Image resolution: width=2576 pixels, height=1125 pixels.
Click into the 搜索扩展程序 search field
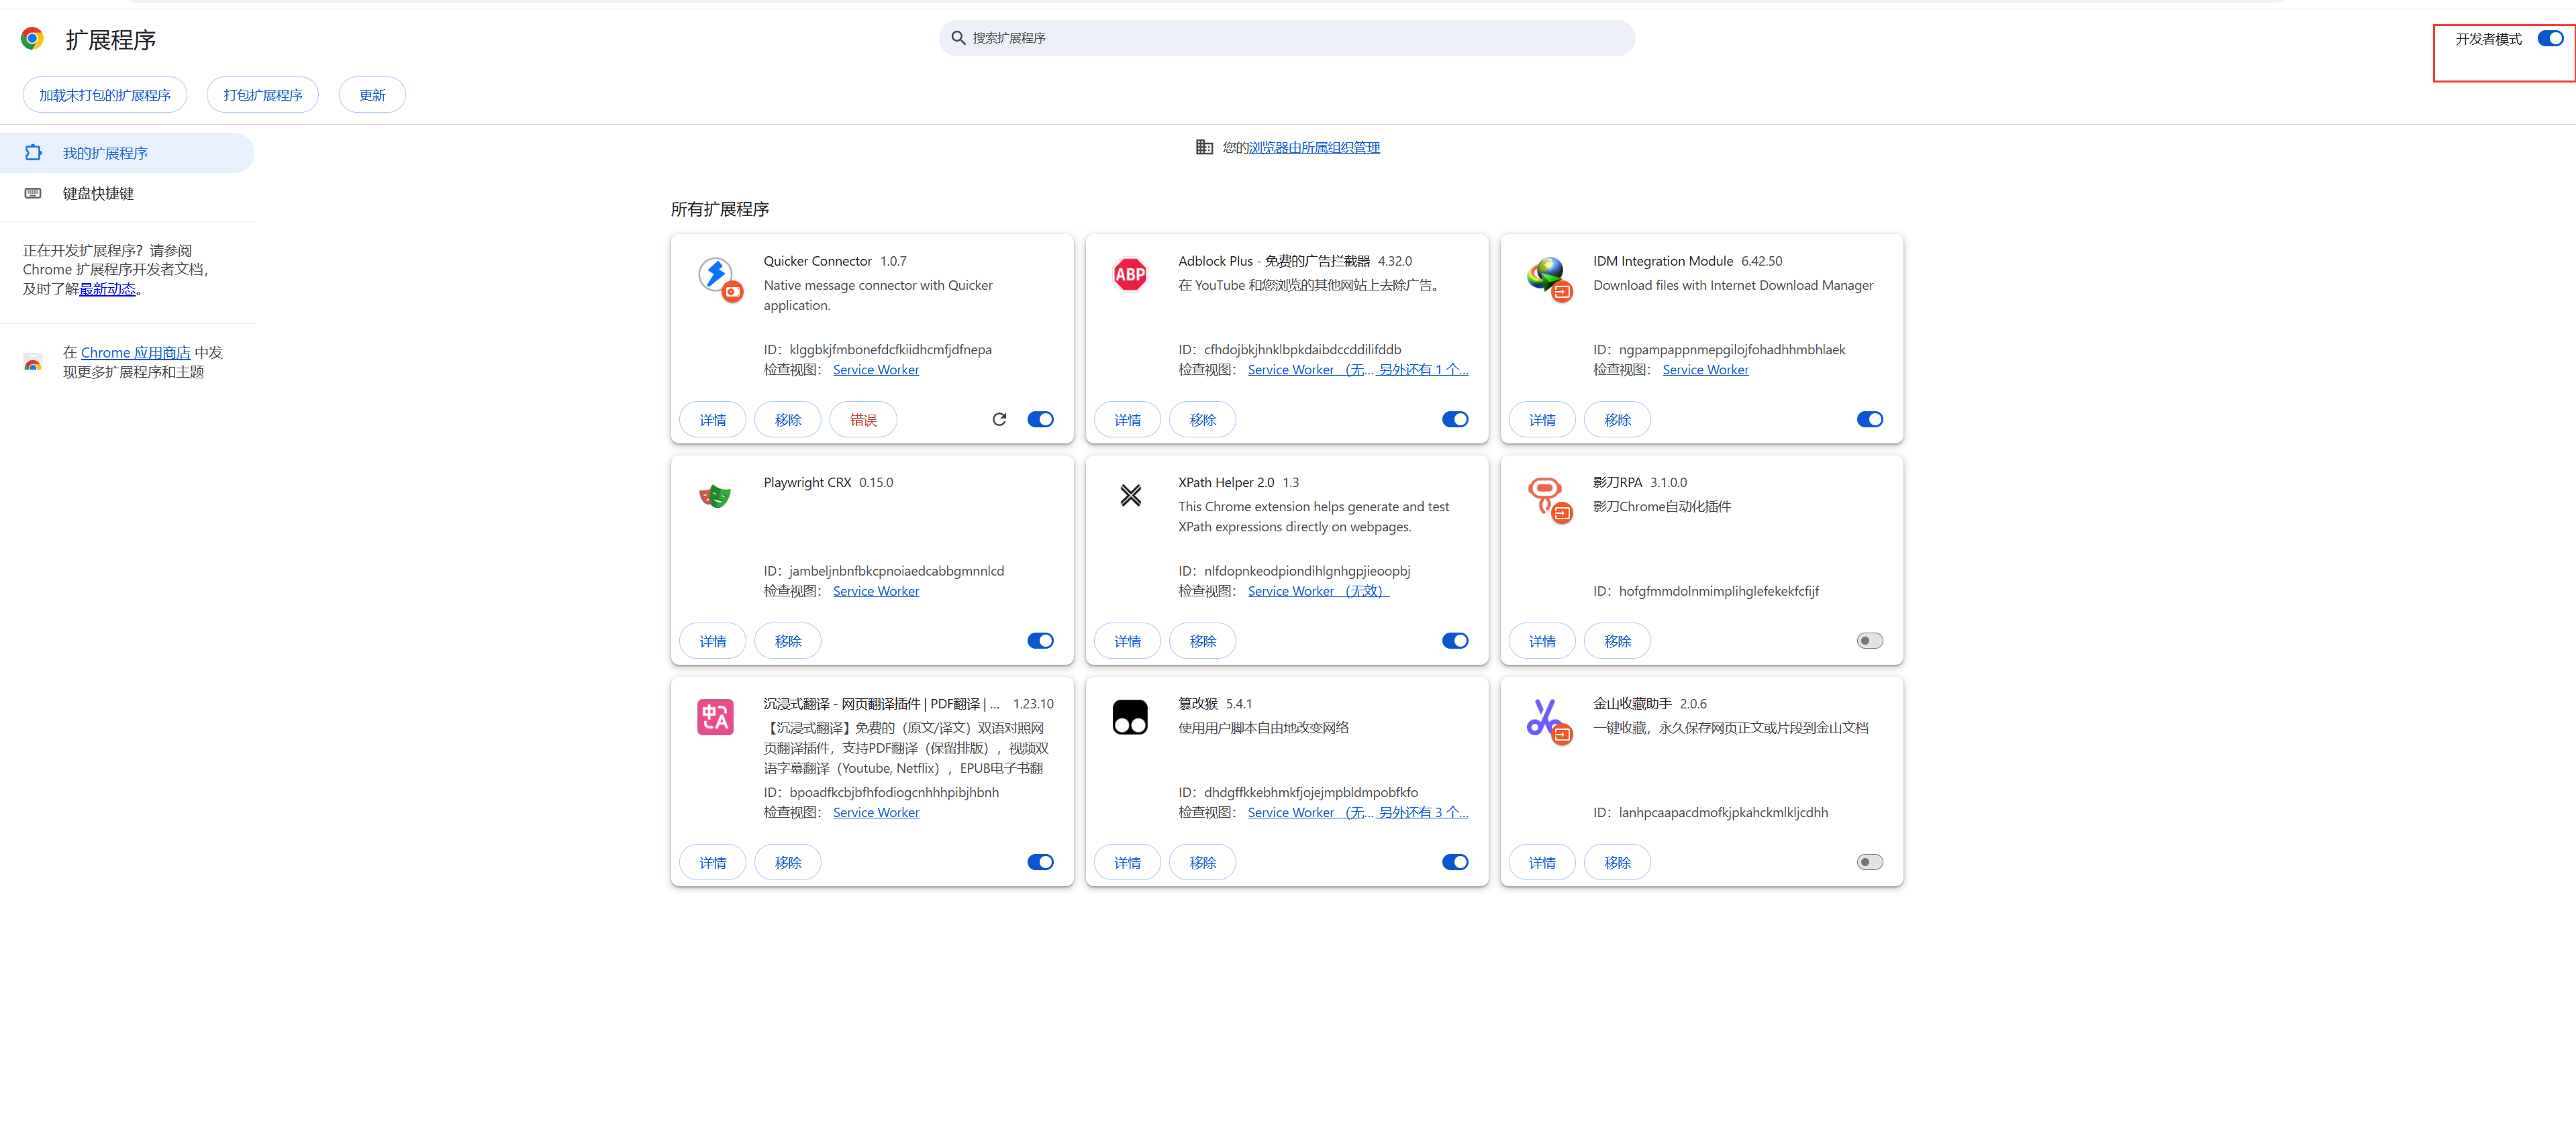pos(1287,38)
